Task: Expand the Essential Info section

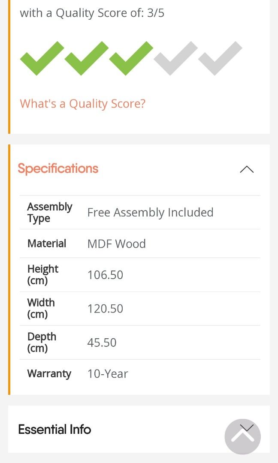Action: (x=54, y=429)
